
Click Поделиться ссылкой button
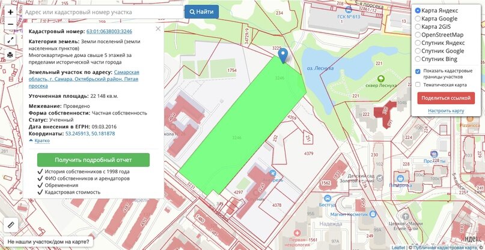coord(446,98)
